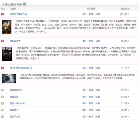Click rank 3 red badge icon
This screenshot has width=139, height=120.
tap(3, 68)
